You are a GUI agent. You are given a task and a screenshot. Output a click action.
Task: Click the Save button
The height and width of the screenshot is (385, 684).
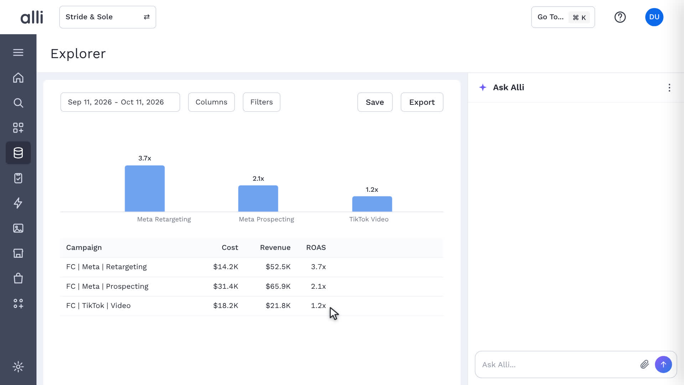point(375,102)
